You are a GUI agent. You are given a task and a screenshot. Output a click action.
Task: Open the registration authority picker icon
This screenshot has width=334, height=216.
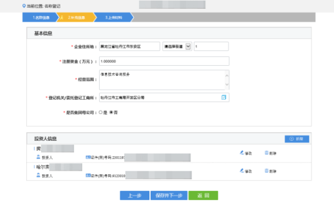pyautogui.click(x=223, y=97)
